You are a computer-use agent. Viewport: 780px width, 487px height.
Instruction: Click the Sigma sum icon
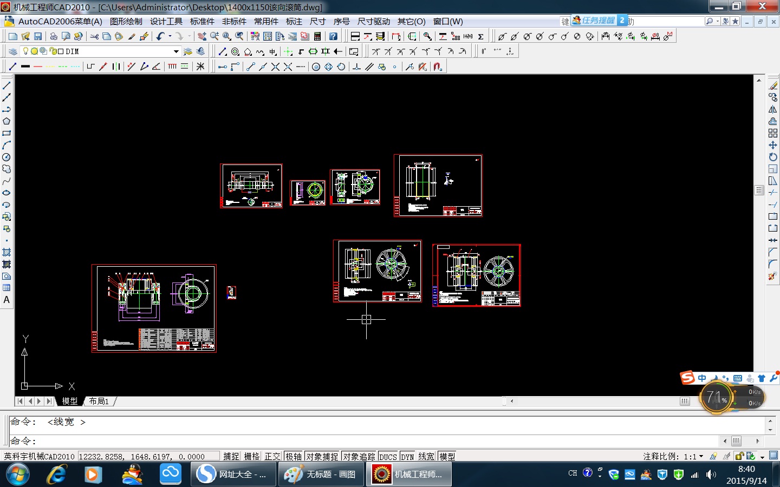coord(480,36)
